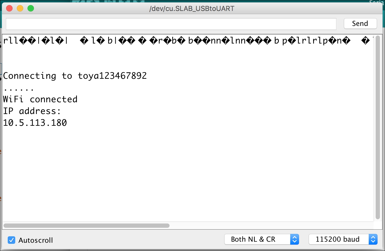Toggle the Autoscroll checkbox

click(x=11, y=240)
